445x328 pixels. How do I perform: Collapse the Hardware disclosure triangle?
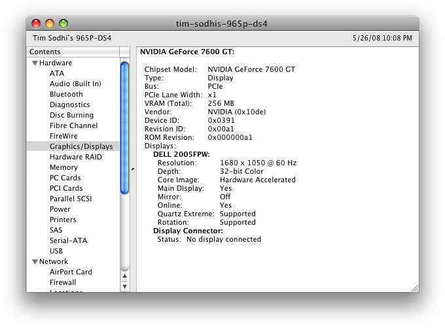pyautogui.click(x=35, y=63)
